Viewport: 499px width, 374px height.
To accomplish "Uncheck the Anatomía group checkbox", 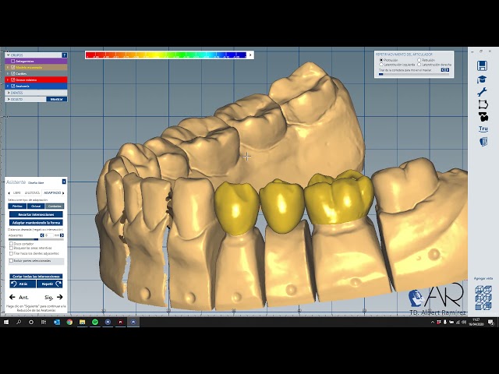I will coord(13,86).
